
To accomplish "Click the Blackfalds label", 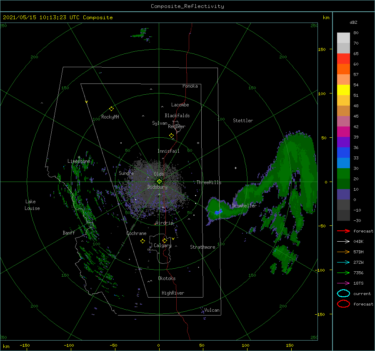I will pos(177,116).
